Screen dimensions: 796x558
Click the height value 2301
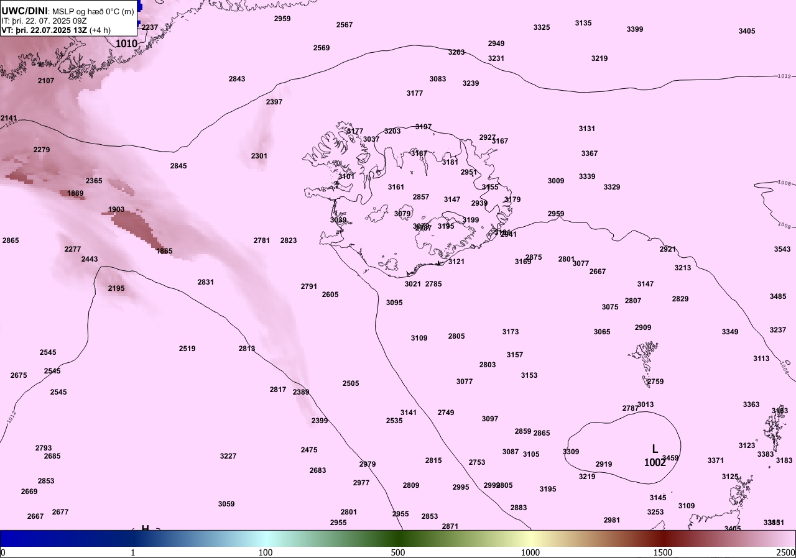click(x=259, y=156)
